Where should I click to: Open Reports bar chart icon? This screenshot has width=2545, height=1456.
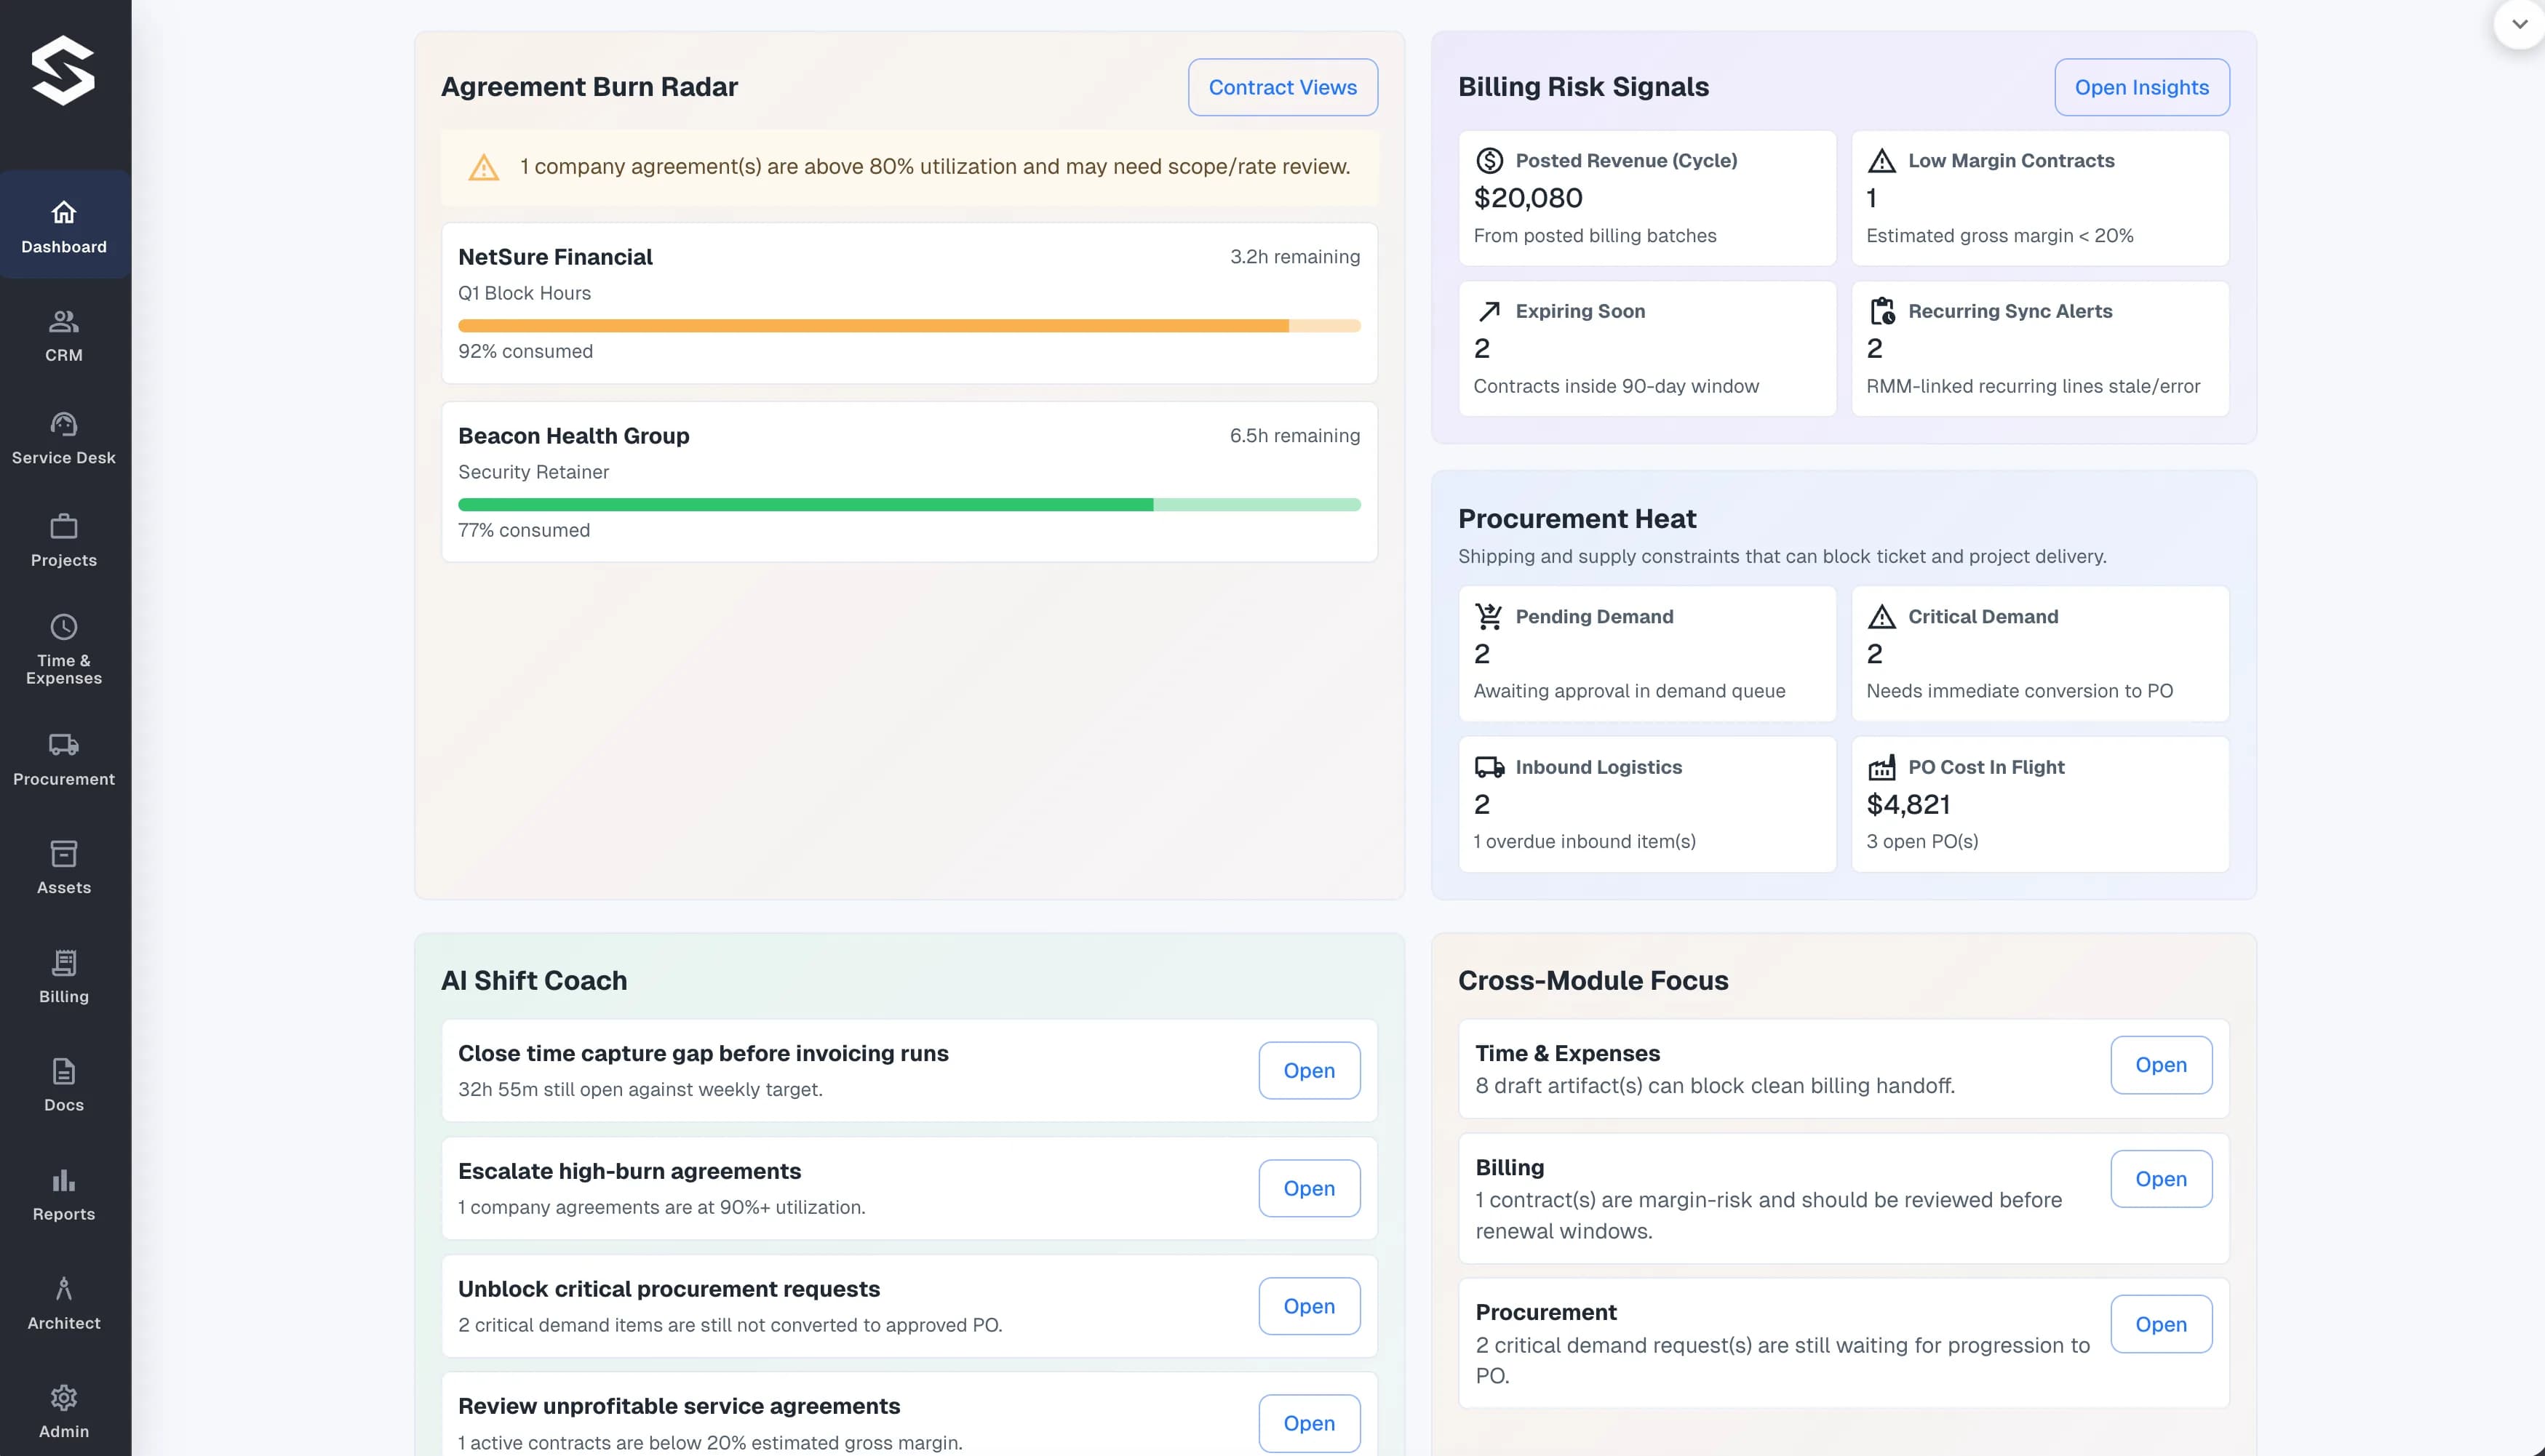click(x=63, y=1181)
